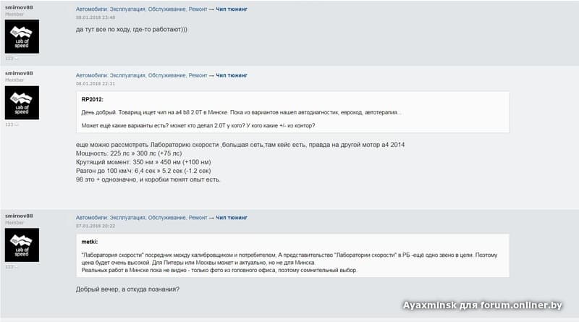Click the '123' counter under the 22:31 post avatar
Viewport: 579px width, 322px height.
click(10, 124)
